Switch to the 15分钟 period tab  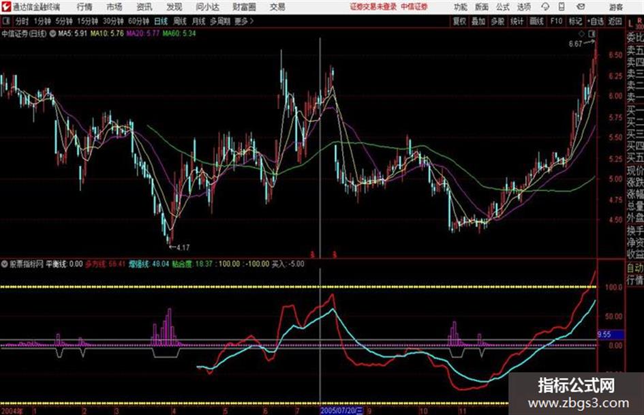pyautogui.click(x=88, y=21)
